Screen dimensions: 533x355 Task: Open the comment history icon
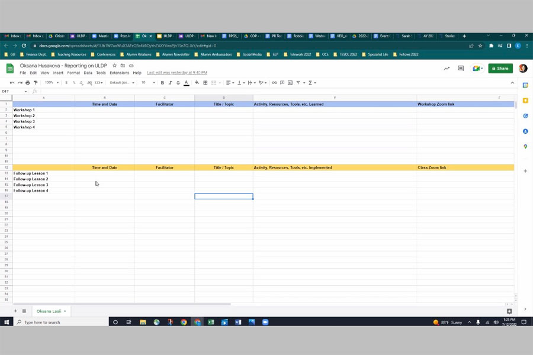(x=461, y=69)
